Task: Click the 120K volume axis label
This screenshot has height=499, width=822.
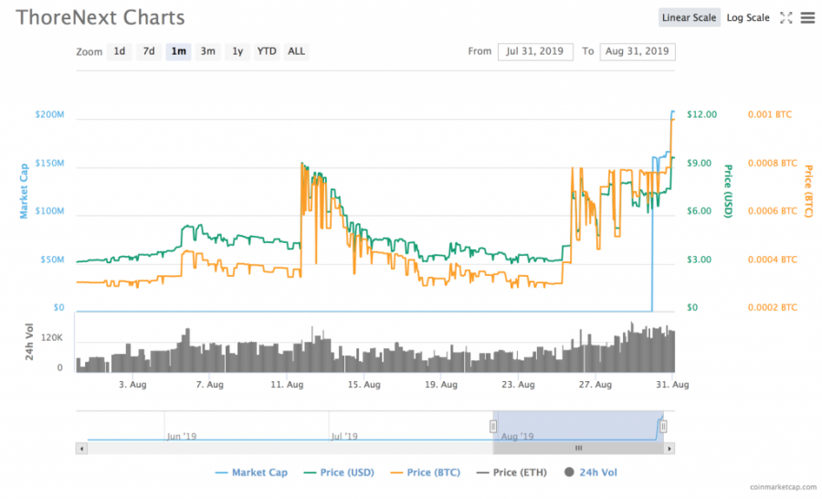Action: click(52, 338)
